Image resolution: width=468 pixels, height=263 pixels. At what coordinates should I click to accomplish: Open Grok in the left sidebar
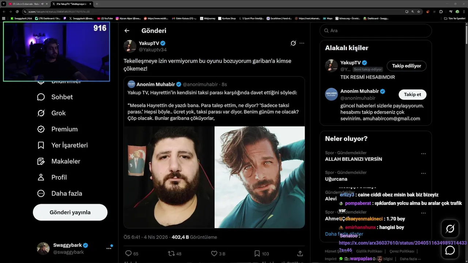point(51,113)
